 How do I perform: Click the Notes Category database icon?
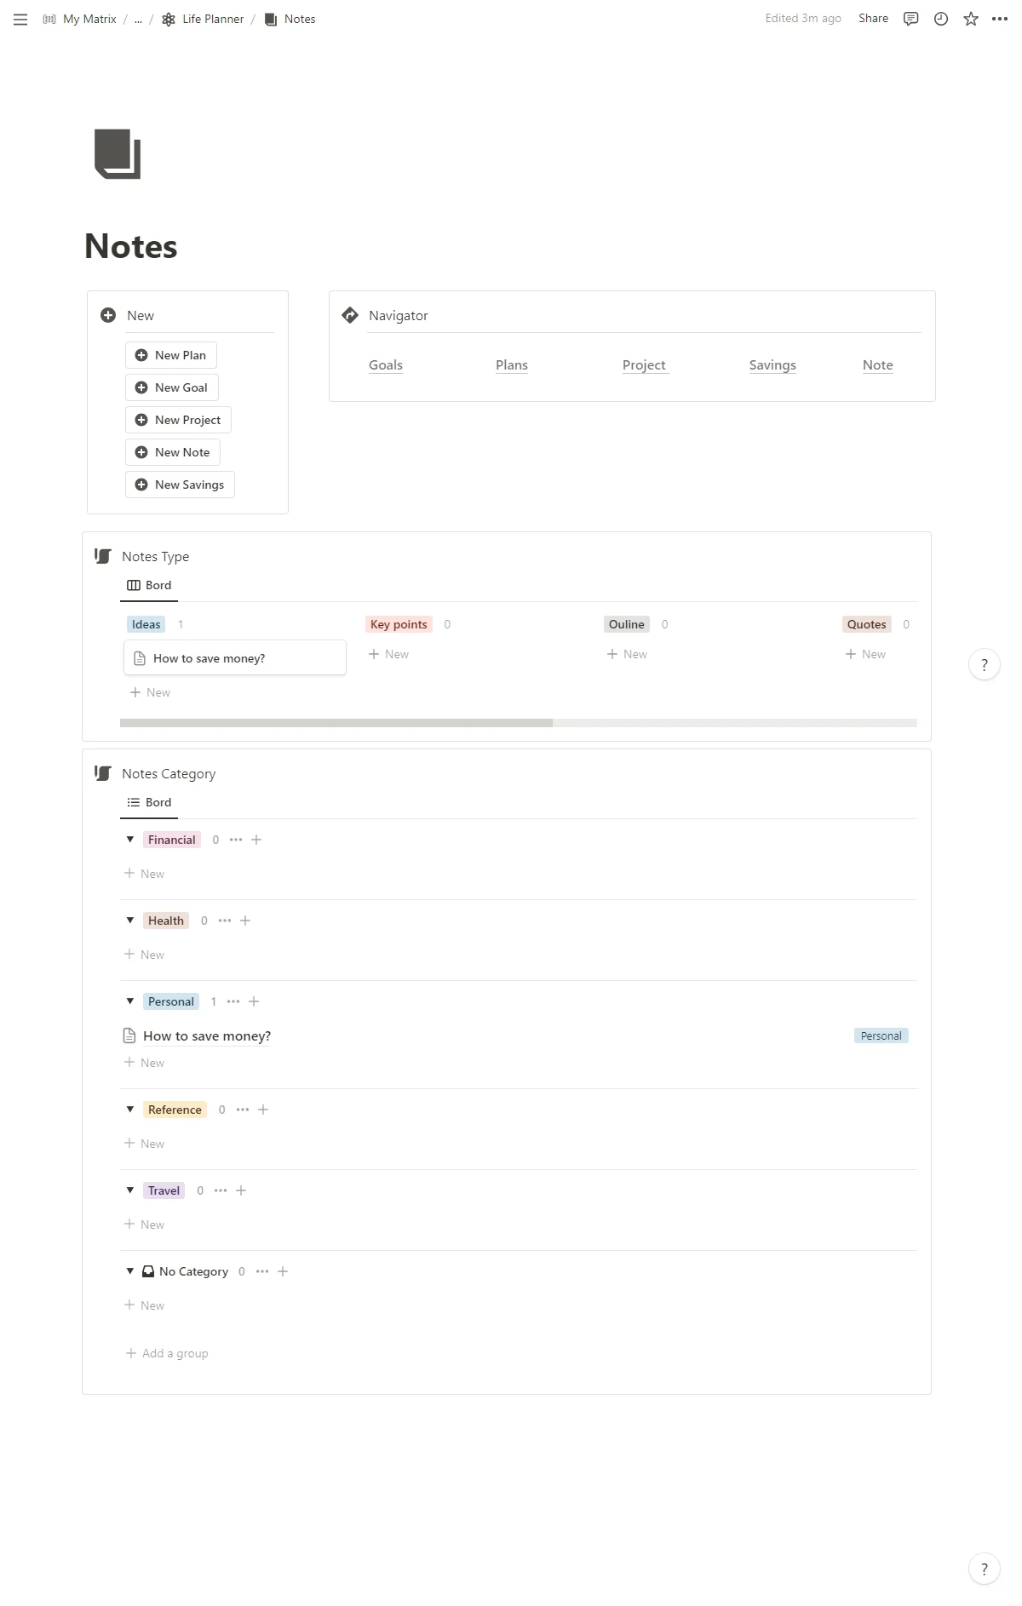tap(103, 773)
